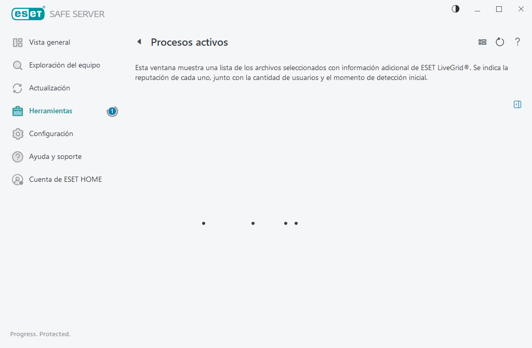Select Herramientas in the sidebar

[50, 111]
